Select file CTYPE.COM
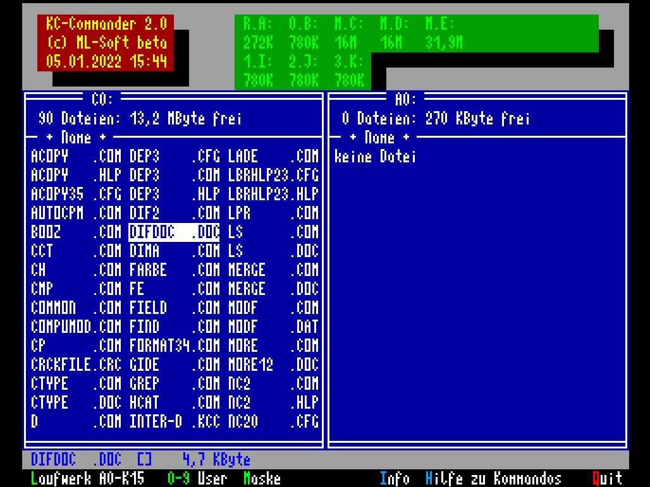650x487 pixels. [x=77, y=383]
